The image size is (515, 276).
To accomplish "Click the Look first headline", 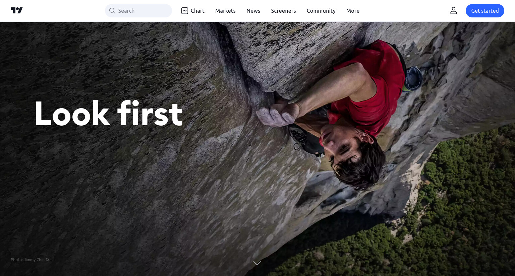I will coord(109,114).
